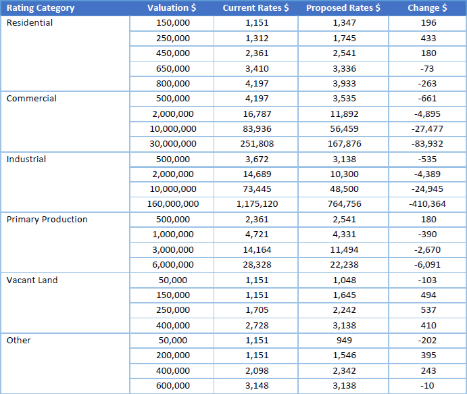The height and width of the screenshot is (394, 467).
Task: Click current rate value 3,672
Action: [x=257, y=159]
